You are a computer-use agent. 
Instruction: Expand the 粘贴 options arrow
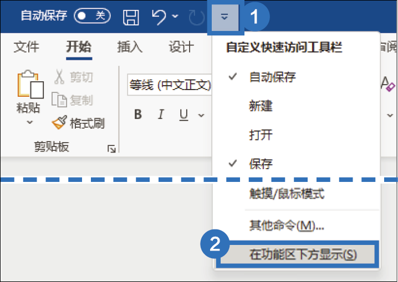[x=30, y=122]
